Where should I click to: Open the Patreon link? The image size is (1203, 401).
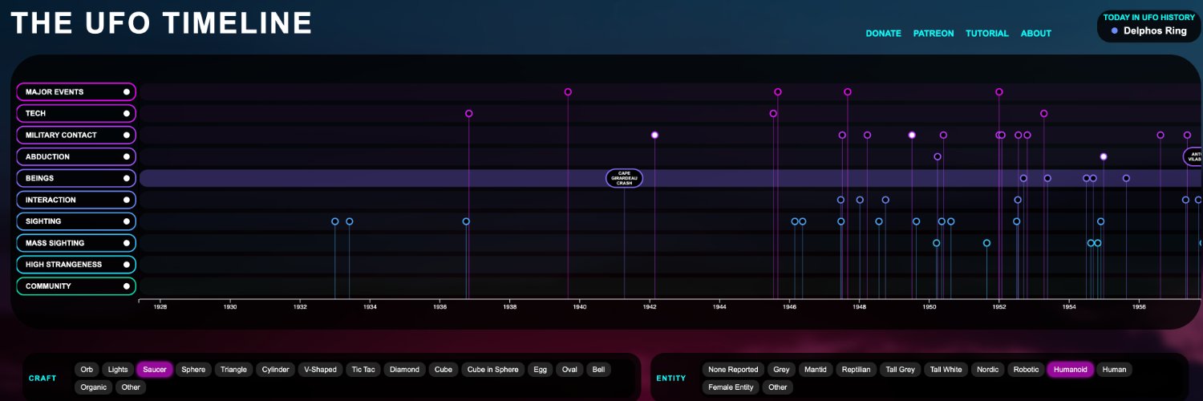[x=934, y=34]
